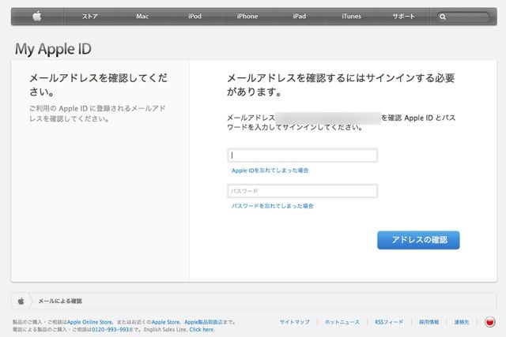The height and width of the screenshot is (337, 506).
Task: Click the アドレスの確認 button
Action: coord(418,240)
